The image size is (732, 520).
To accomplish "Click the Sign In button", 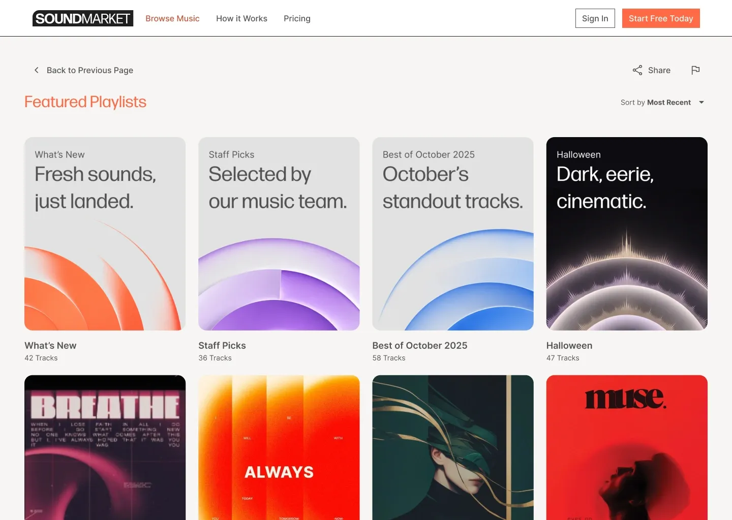I will (x=595, y=18).
